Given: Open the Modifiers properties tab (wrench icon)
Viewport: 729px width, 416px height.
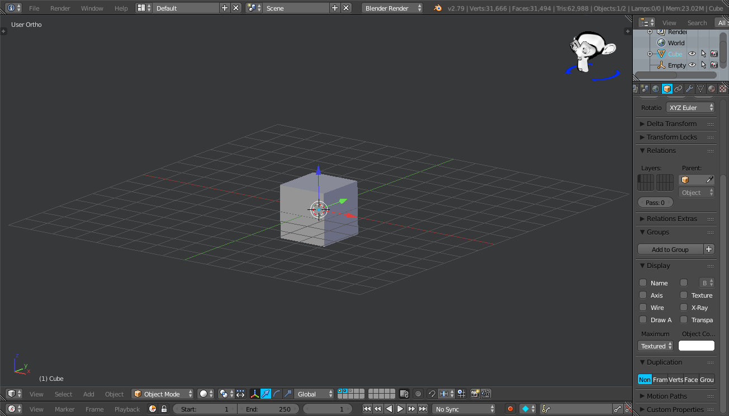Looking at the screenshot, I should point(689,89).
